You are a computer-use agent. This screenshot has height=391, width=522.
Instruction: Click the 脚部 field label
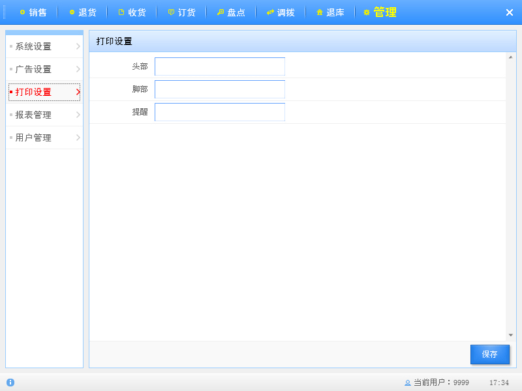[x=140, y=89]
